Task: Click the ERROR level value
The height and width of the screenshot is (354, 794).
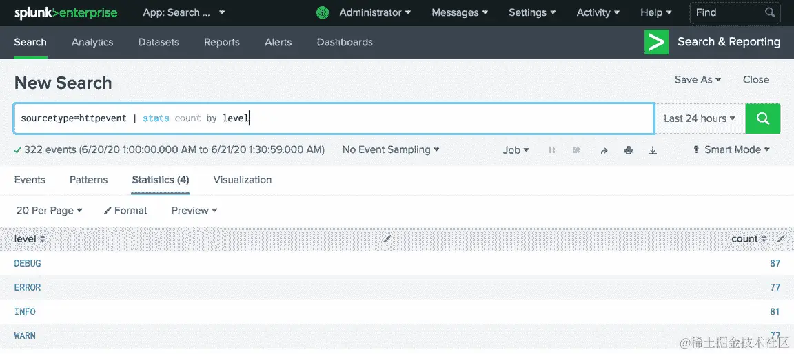Action: click(x=28, y=287)
